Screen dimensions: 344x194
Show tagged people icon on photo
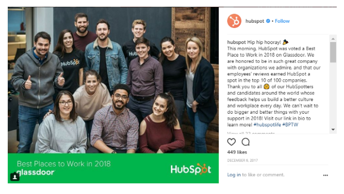pos(15,177)
